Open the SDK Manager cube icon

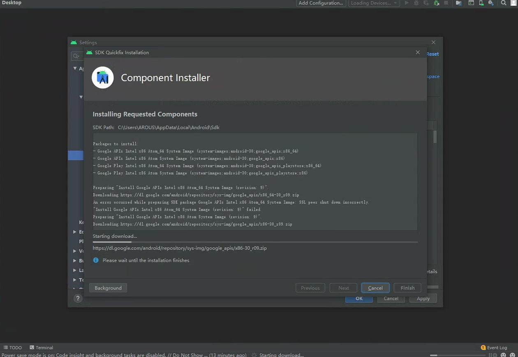491,3
